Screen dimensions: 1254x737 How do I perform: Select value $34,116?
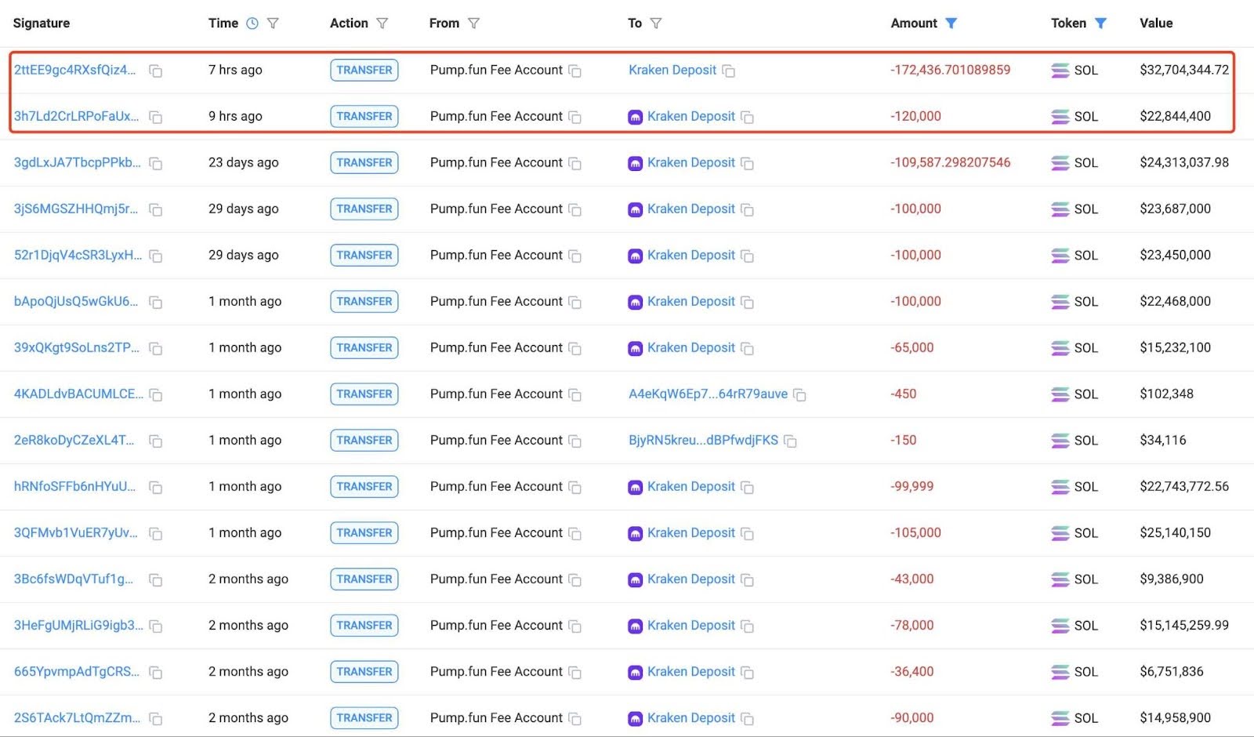pyautogui.click(x=1162, y=440)
